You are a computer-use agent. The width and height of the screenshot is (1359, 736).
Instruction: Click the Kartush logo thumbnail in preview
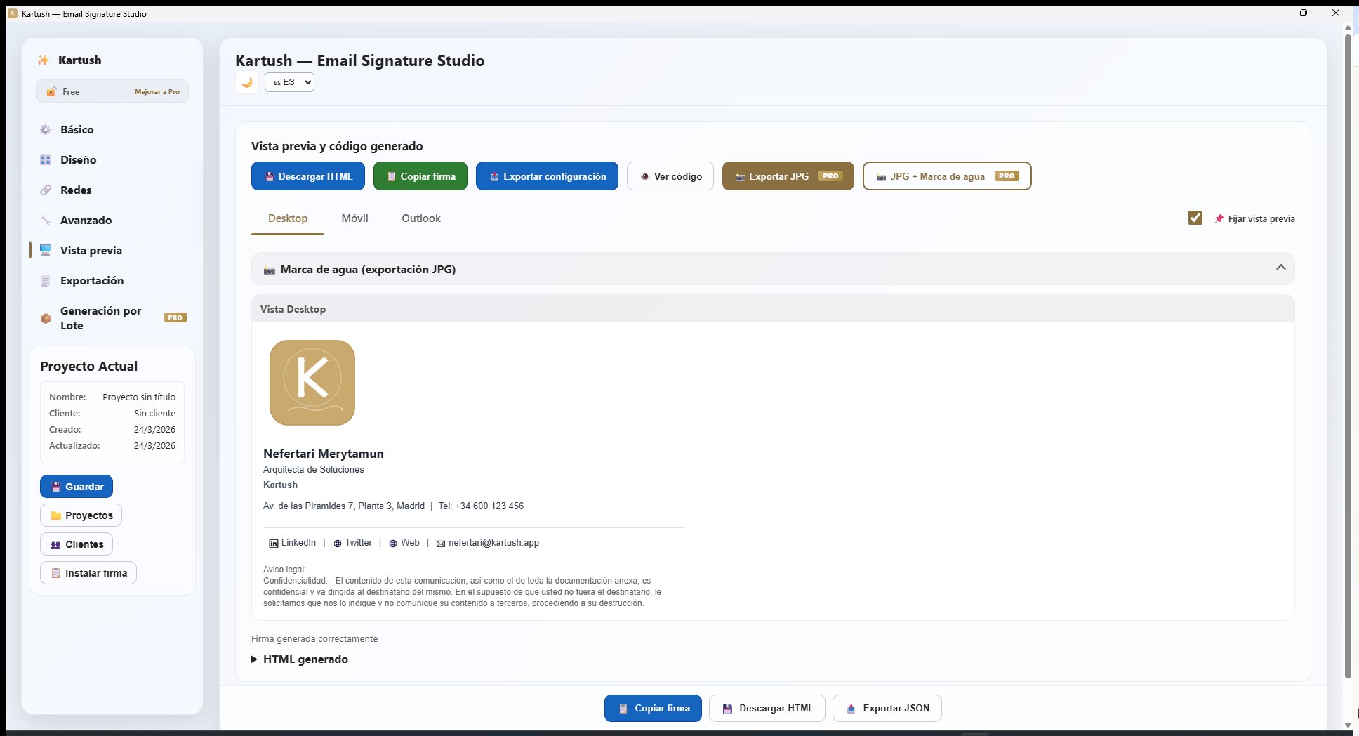312,383
